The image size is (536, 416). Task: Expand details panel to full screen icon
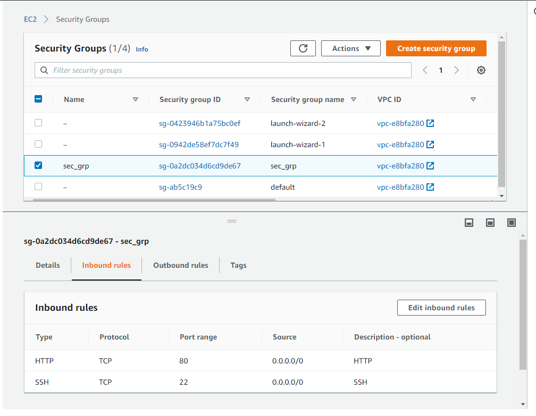tap(511, 222)
